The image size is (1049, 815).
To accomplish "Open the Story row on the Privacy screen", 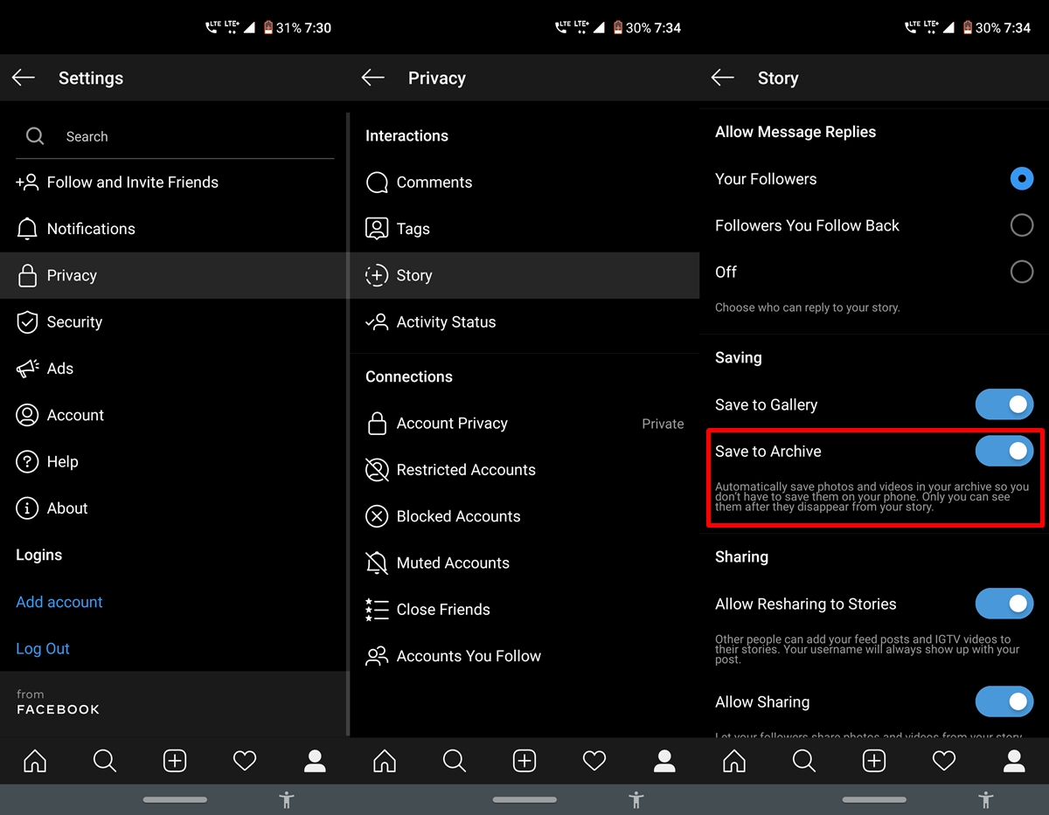I will pyautogui.click(x=524, y=275).
